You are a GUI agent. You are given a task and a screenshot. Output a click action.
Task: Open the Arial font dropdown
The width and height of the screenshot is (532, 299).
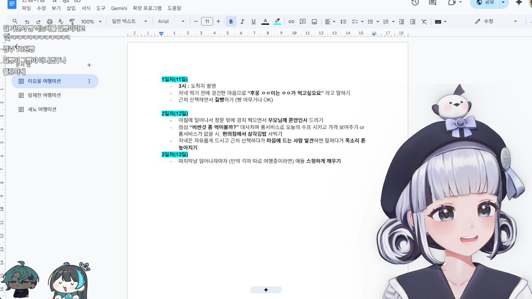click(x=171, y=21)
